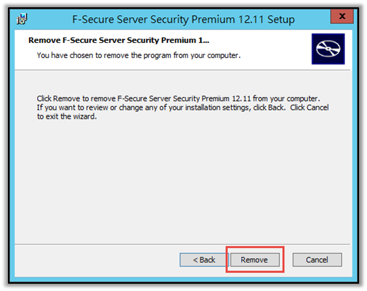Image resolution: width=367 pixels, height=291 pixels.
Task: Go back with the < Back button
Action: [x=204, y=259]
